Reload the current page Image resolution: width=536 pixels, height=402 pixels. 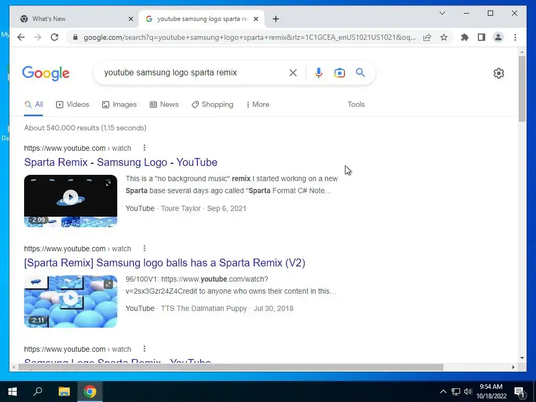(54, 37)
